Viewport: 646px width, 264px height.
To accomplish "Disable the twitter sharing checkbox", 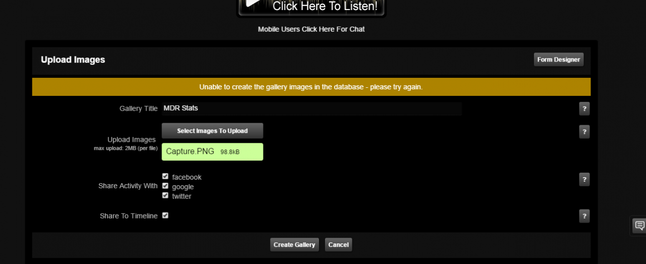I will click(165, 195).
